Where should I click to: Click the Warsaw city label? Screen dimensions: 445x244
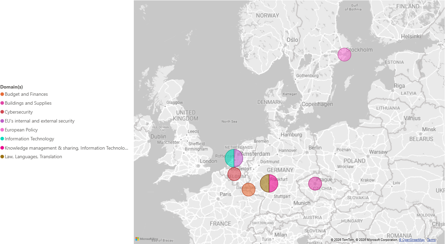[x=378, y=152]
